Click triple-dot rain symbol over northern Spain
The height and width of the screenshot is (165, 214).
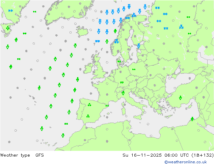coord(89,105)
